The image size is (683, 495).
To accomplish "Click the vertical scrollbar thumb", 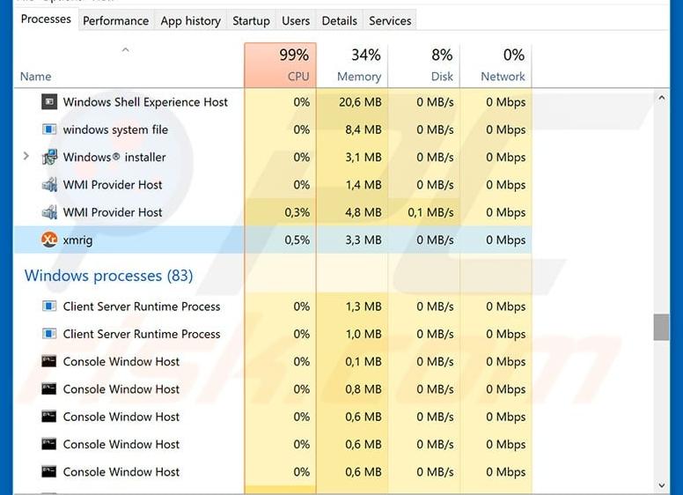I will coord(661,328).
